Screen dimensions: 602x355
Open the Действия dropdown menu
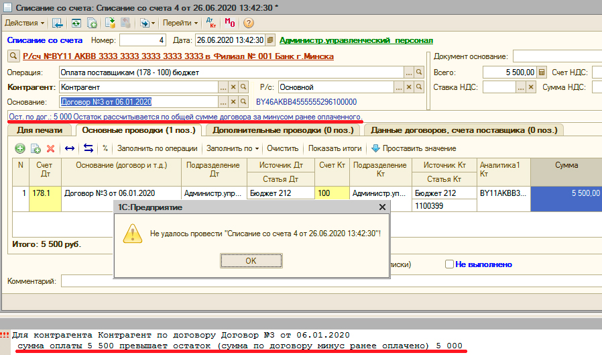25,23
